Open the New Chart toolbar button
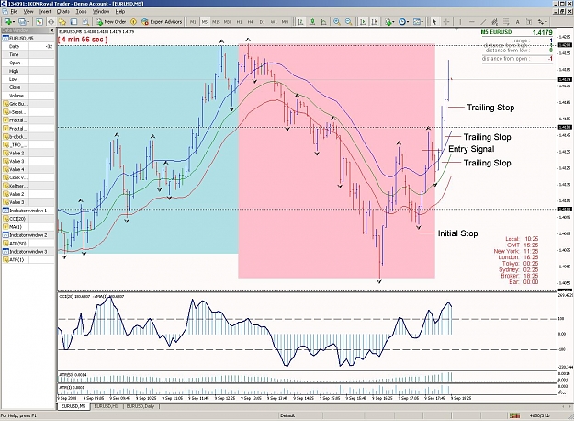Image resolution: width=574 pixels, height=421 pixels. click(7, 22)
